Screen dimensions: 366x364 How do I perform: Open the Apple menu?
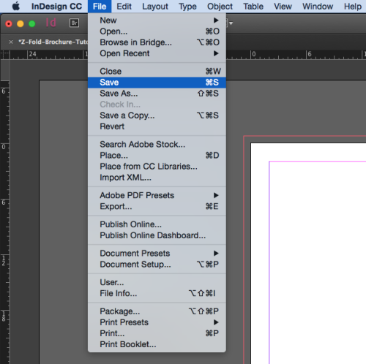coord(16,6)
